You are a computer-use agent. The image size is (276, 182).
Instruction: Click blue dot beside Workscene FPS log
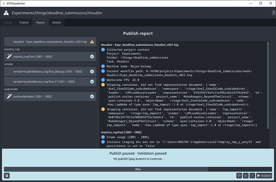point(103,80)
